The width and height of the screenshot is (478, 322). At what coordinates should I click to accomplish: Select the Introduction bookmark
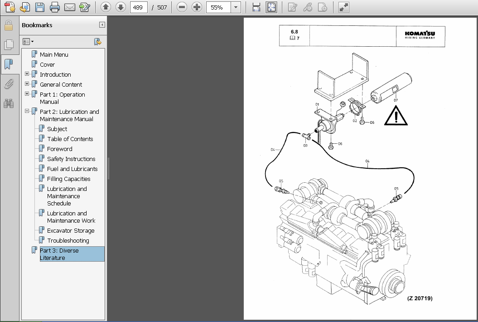(55, 74)
